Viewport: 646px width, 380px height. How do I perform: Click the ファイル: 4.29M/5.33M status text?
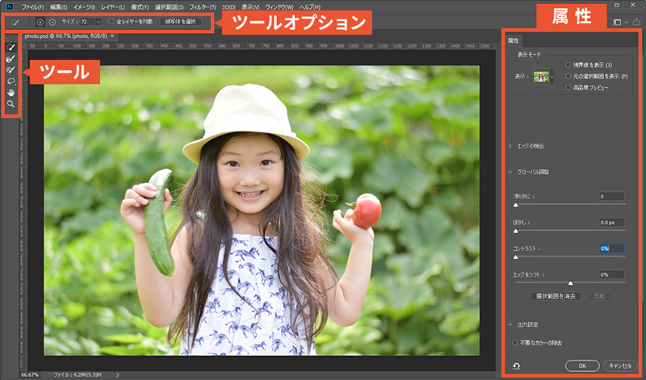tap(78, 375)
